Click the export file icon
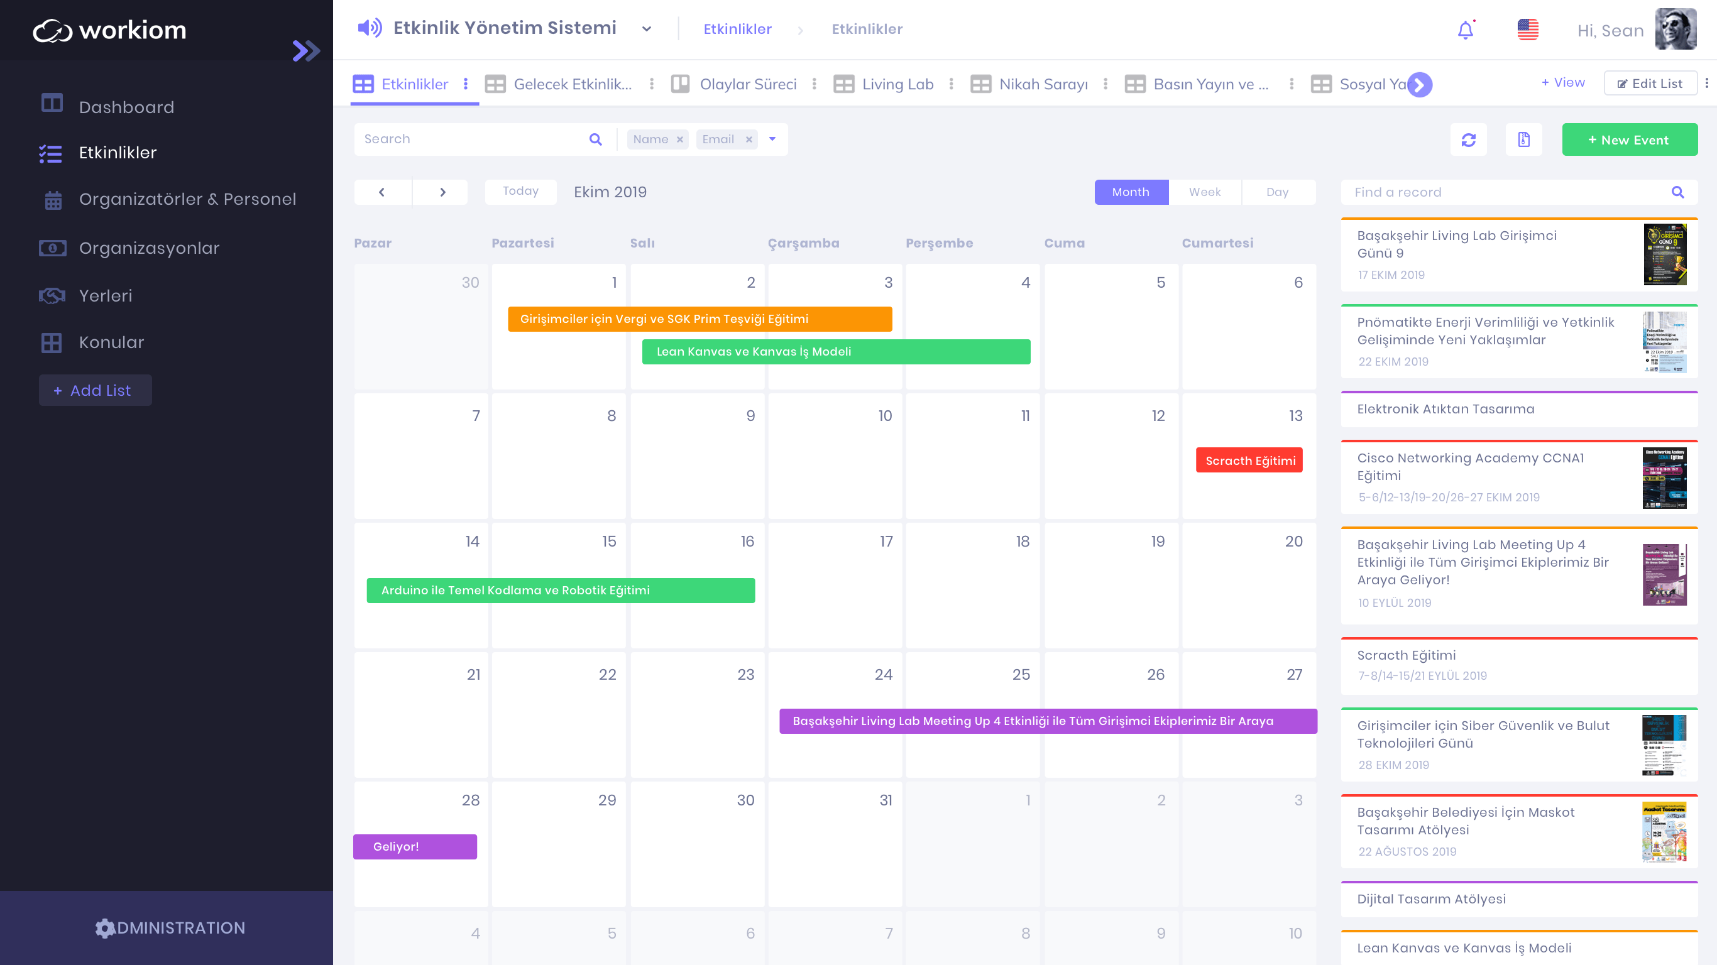Image resolution: width=1717 pixels, height=965 pixels. [x=1523, y=140]
